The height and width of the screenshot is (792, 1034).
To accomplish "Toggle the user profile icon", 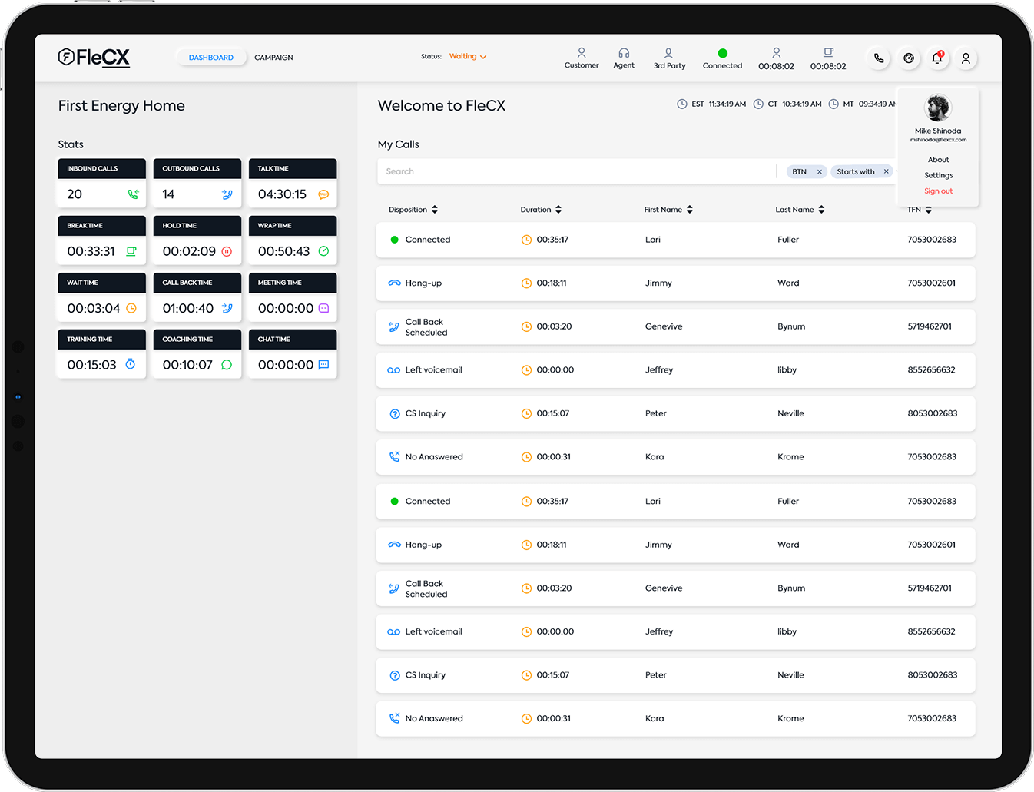I will coord(966,58).
